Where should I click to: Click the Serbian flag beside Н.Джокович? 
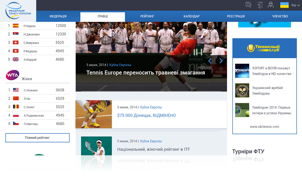[16, 34]
